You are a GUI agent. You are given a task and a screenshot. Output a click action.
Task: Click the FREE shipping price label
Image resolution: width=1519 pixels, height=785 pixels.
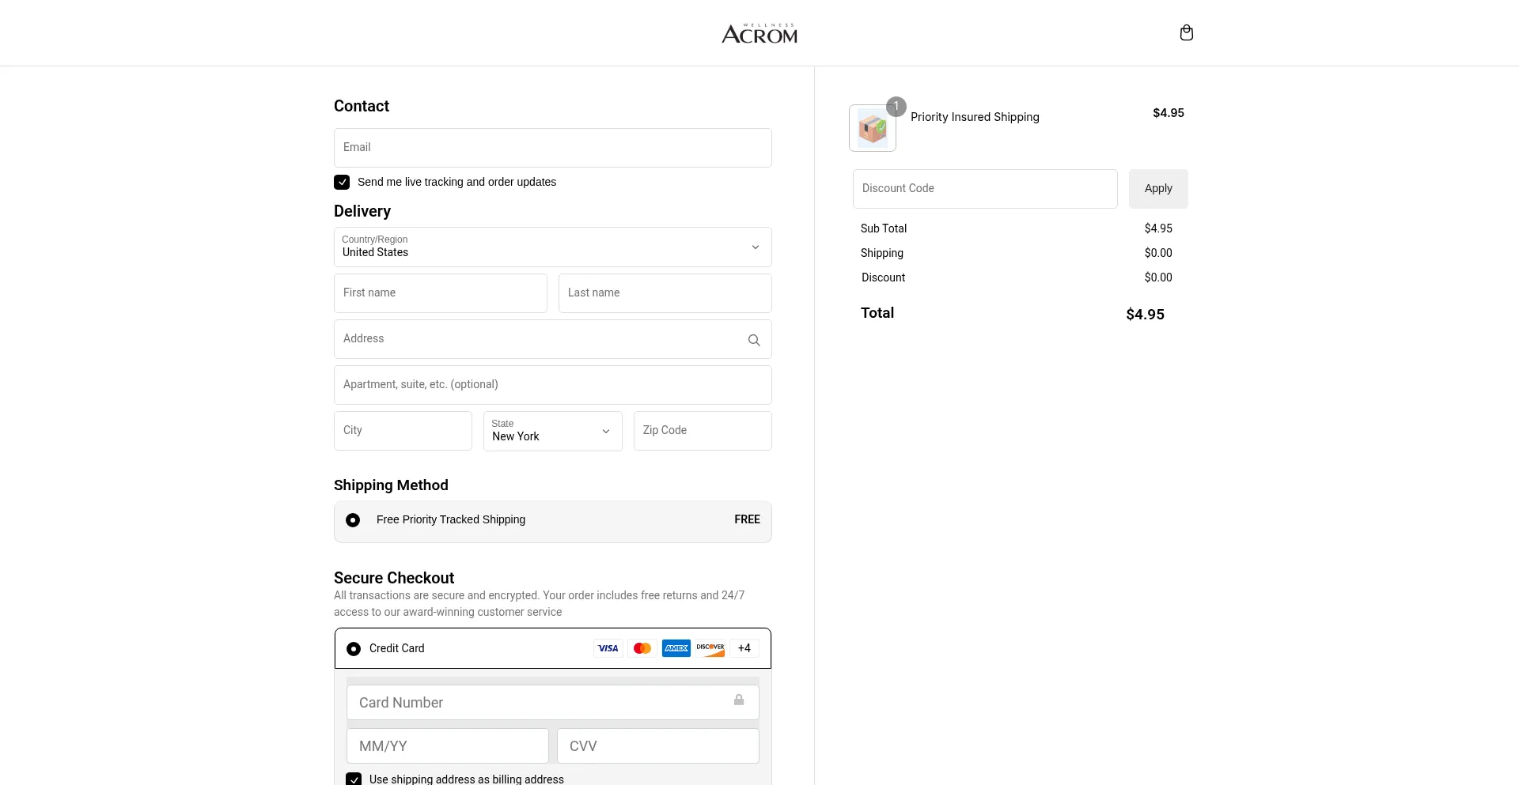point(747,519)
